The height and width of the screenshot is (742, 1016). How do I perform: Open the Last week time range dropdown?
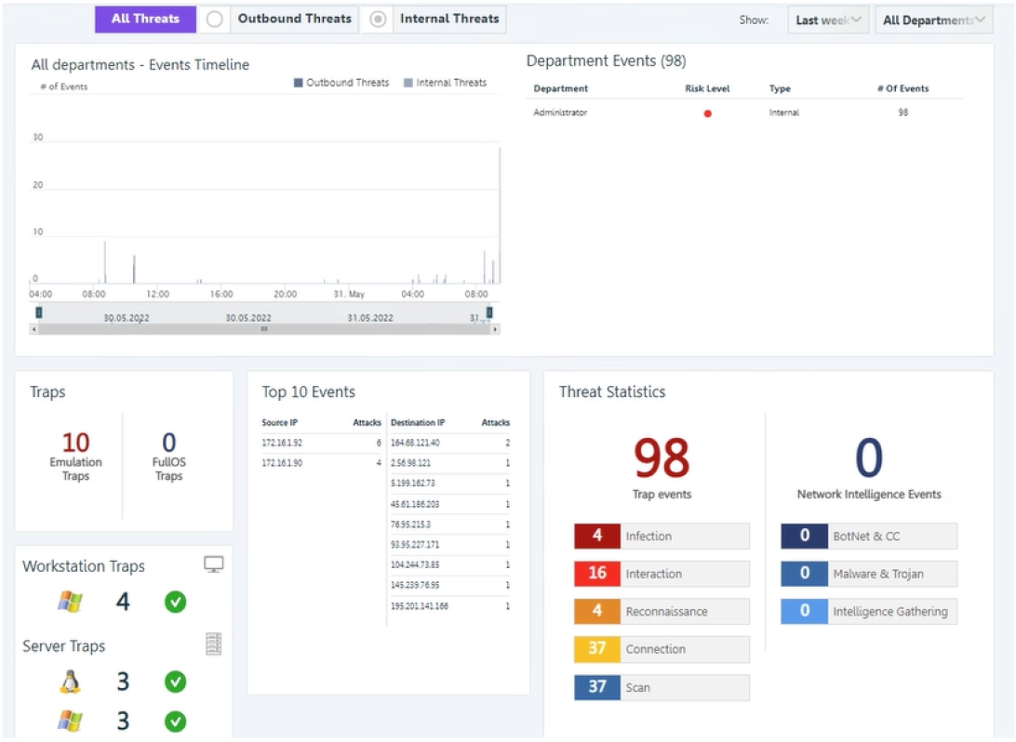827,20
